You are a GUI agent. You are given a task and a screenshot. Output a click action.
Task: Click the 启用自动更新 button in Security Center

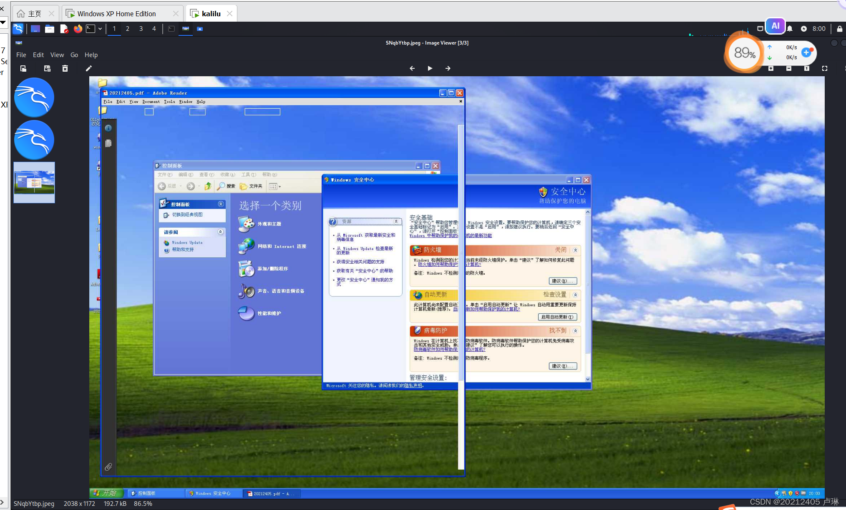coord(557,317)
